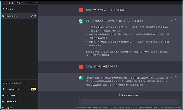This screenshot has height=110, width=183.
Task: Click the exit icon beside Log out
Action: 3,108
